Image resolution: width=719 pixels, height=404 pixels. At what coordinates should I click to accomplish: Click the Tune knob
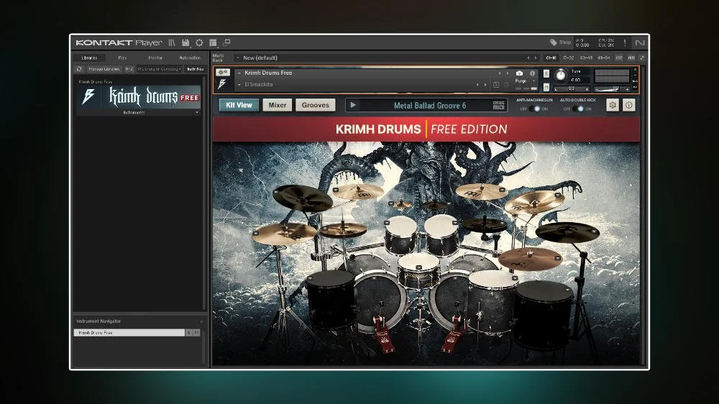pyautogui.click(x=561, y=75)
